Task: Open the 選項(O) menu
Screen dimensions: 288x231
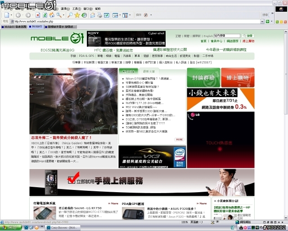Action: (65, 9)
